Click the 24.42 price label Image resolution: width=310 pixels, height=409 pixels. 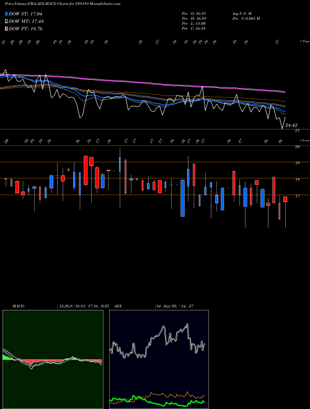pos(291,125)
